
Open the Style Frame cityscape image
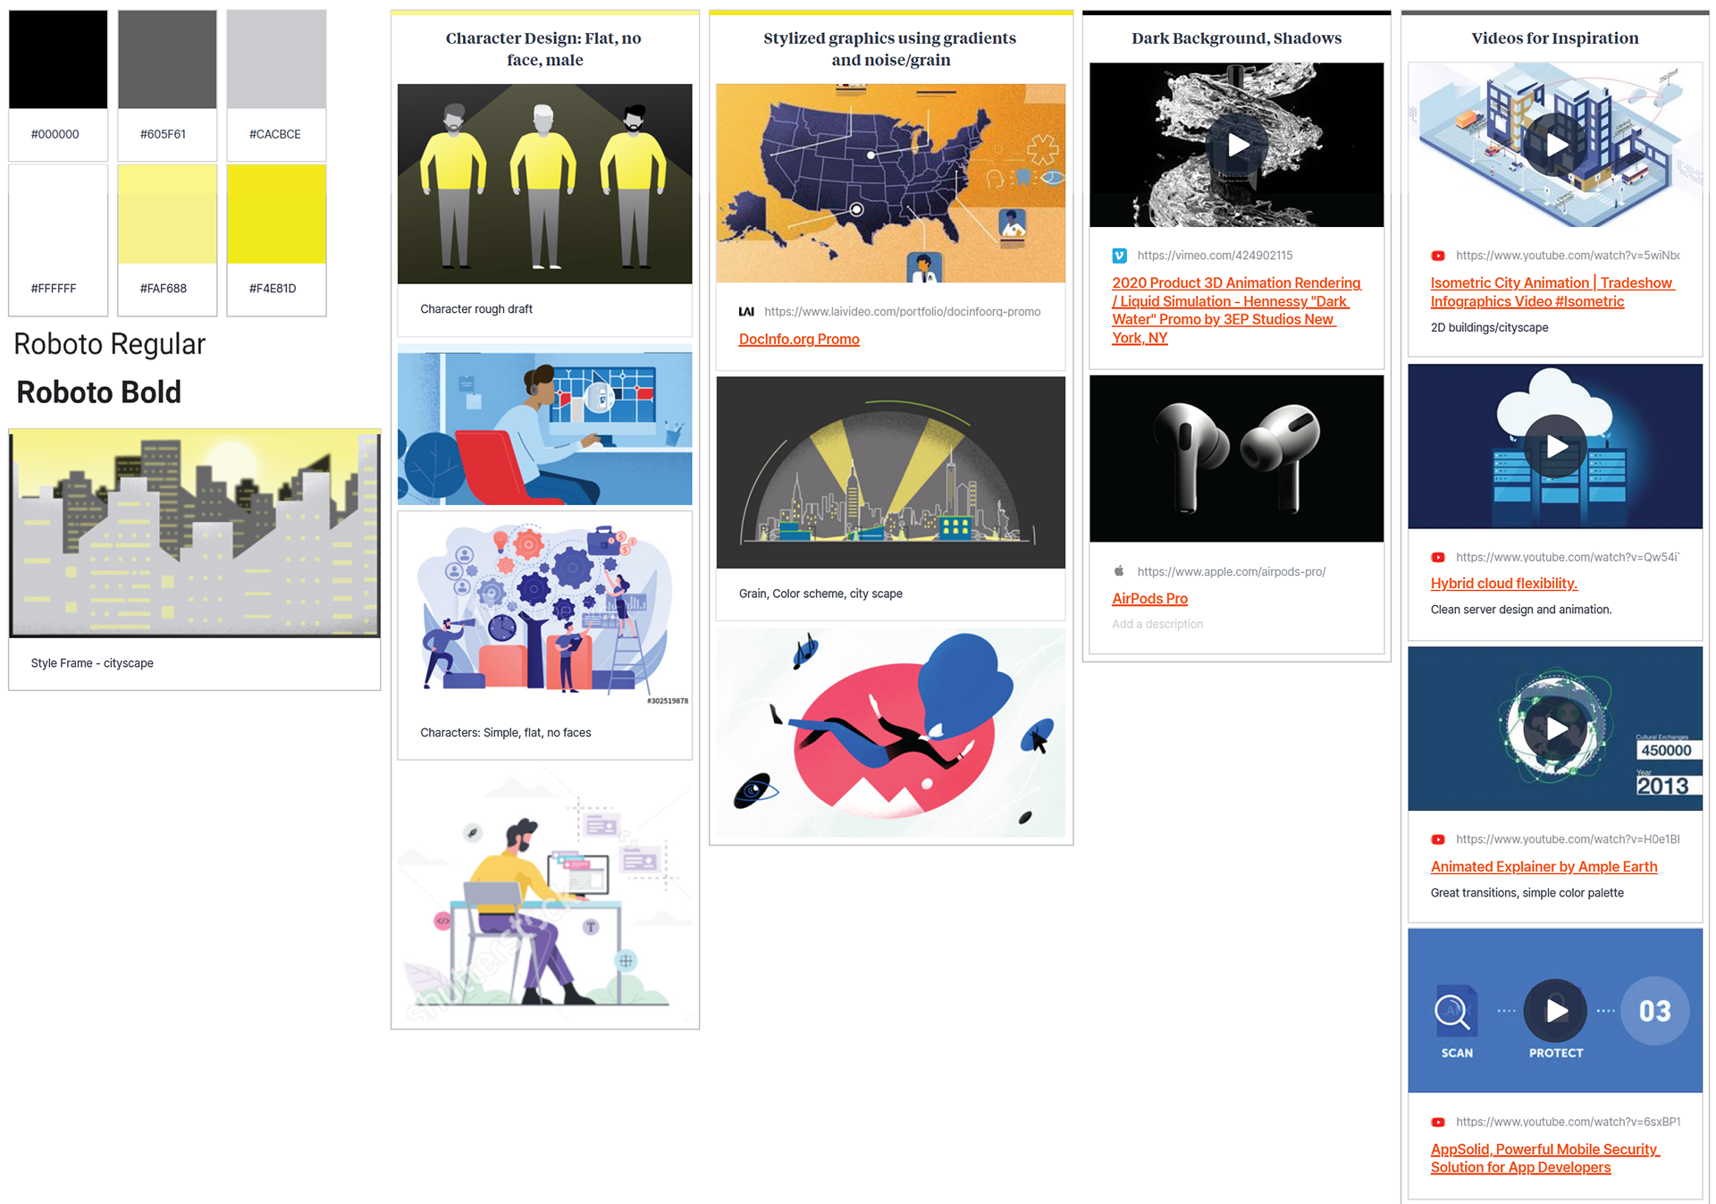[x=195, y=534]
